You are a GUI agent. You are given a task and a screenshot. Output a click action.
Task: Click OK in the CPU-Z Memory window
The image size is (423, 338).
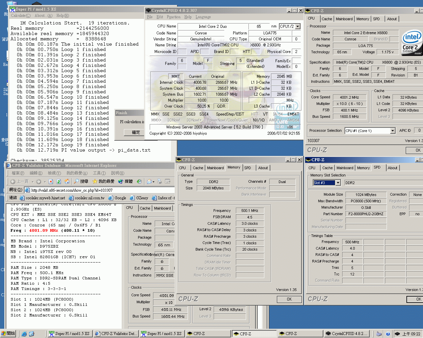(290, 299)
